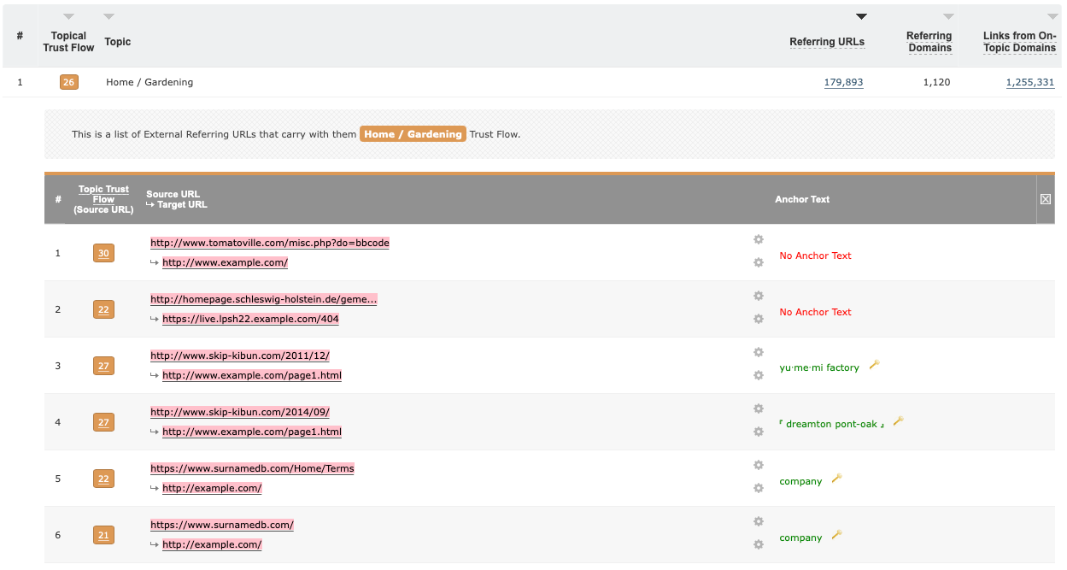Click the key icon next to "dreamton pont-oak" anchor
Screen dimensions: 1067x570
(x=897, y=420)
